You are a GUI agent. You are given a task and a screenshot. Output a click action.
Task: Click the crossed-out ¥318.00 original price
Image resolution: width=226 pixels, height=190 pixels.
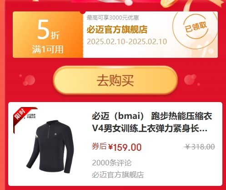[200, 147]
